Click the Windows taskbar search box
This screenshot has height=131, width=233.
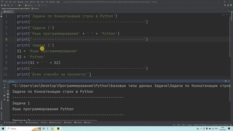[23, 128]
